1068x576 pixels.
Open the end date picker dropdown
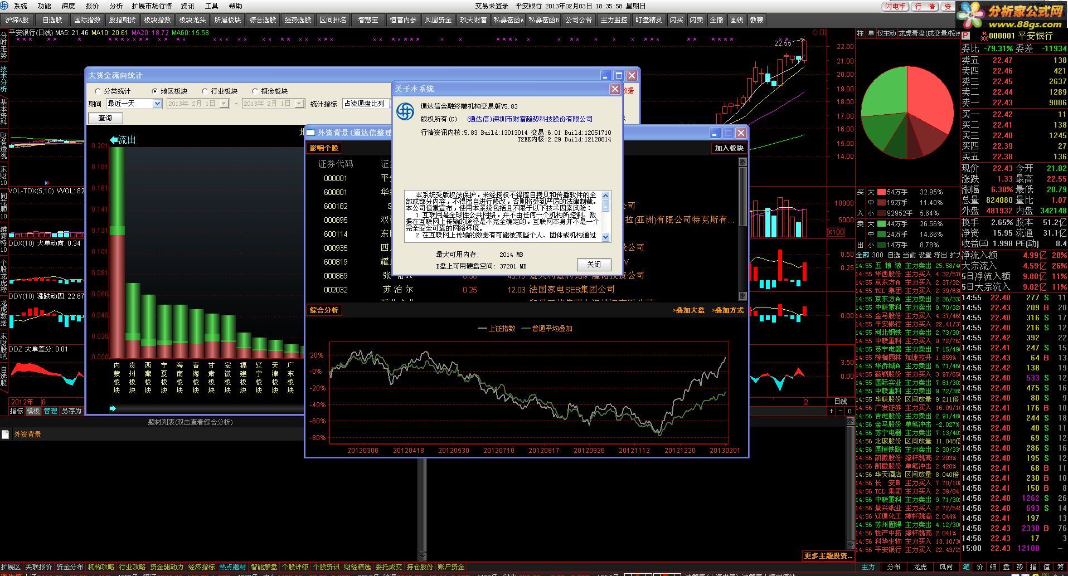tap(299, 104)
